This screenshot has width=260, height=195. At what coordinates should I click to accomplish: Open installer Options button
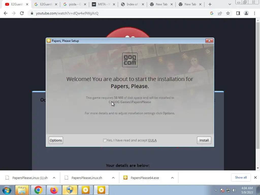pyautogui.click(x=56, y=140)
